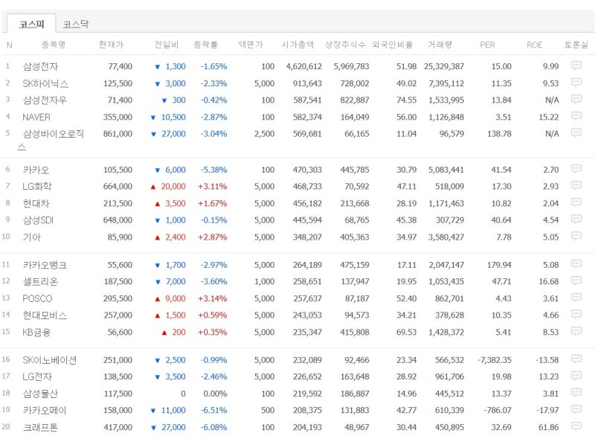Open the 삼성전자 stock link

pyautogui.click(x=40, y=66)
